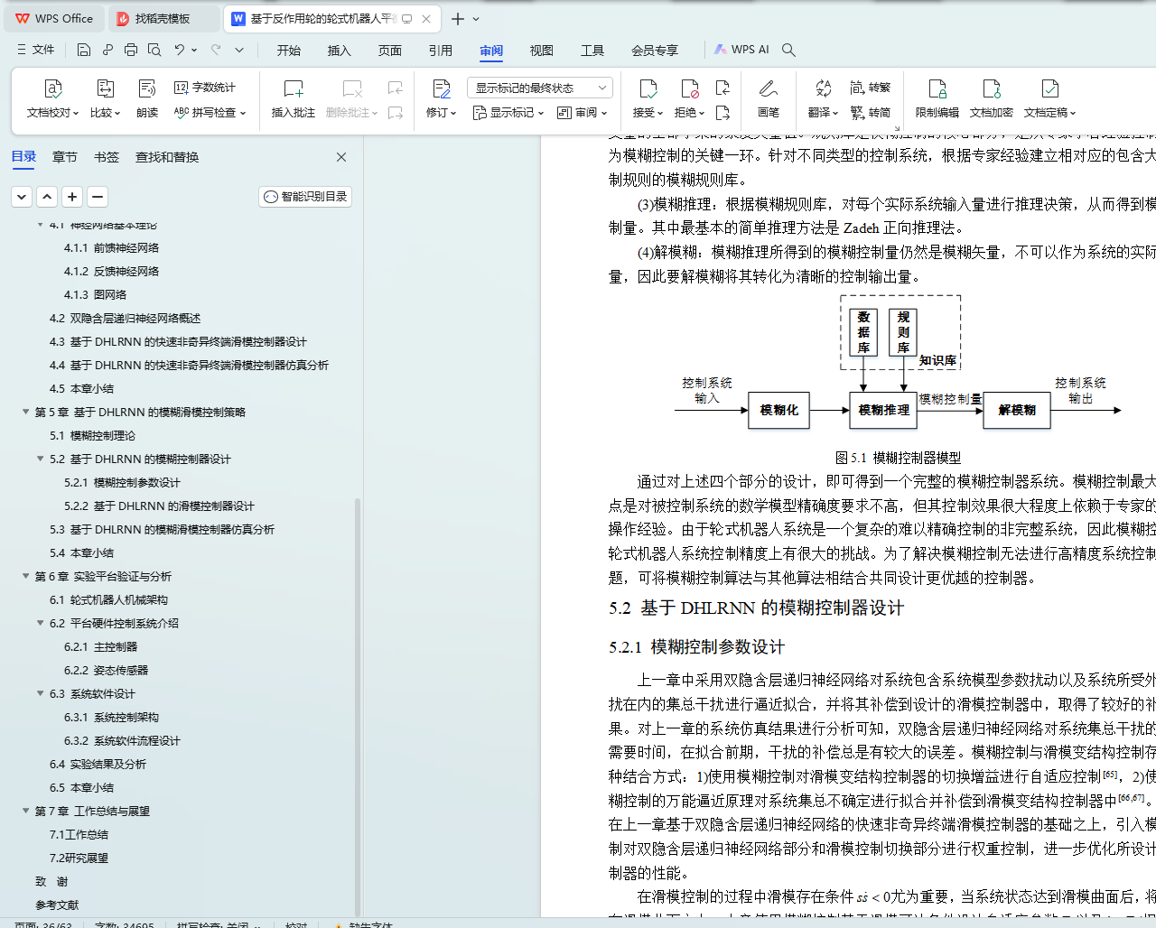Collapse 第5章 outline node
This screenshot has width=1156, height=928.
26,412
